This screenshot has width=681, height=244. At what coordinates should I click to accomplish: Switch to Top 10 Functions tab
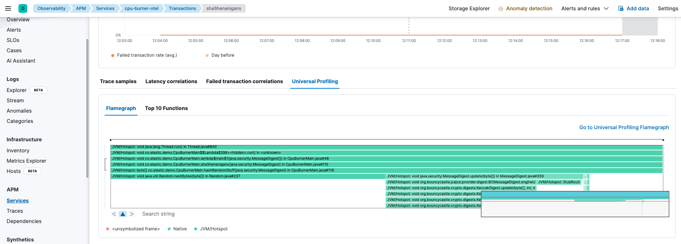tap(166, 108)
